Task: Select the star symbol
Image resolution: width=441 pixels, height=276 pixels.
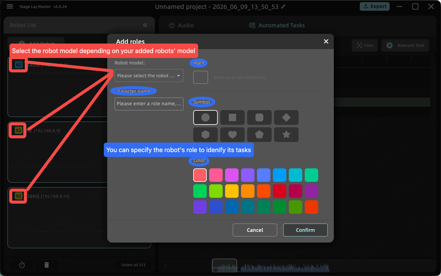Action: click(286, 135)
